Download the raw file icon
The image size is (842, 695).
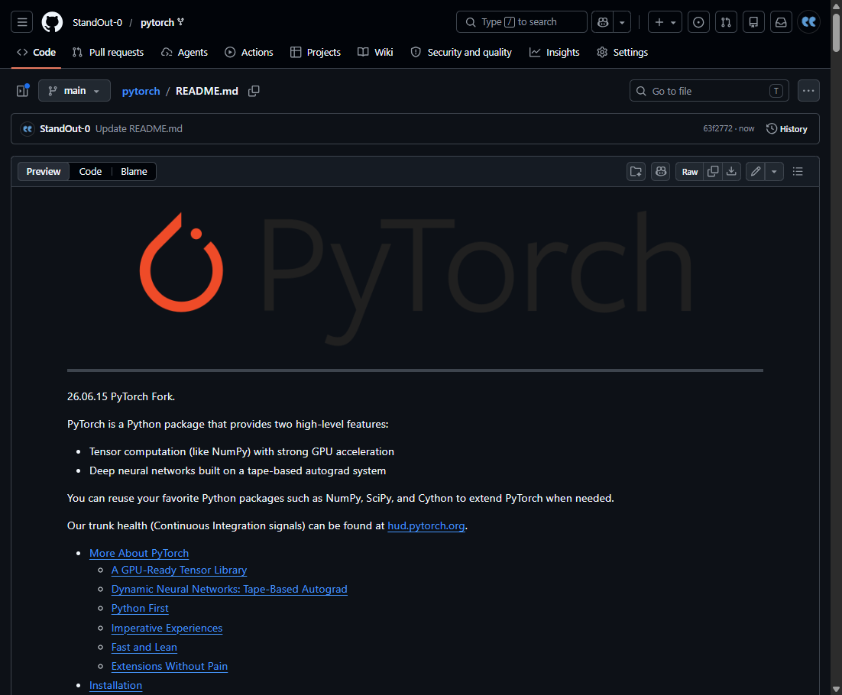point(731,171)
